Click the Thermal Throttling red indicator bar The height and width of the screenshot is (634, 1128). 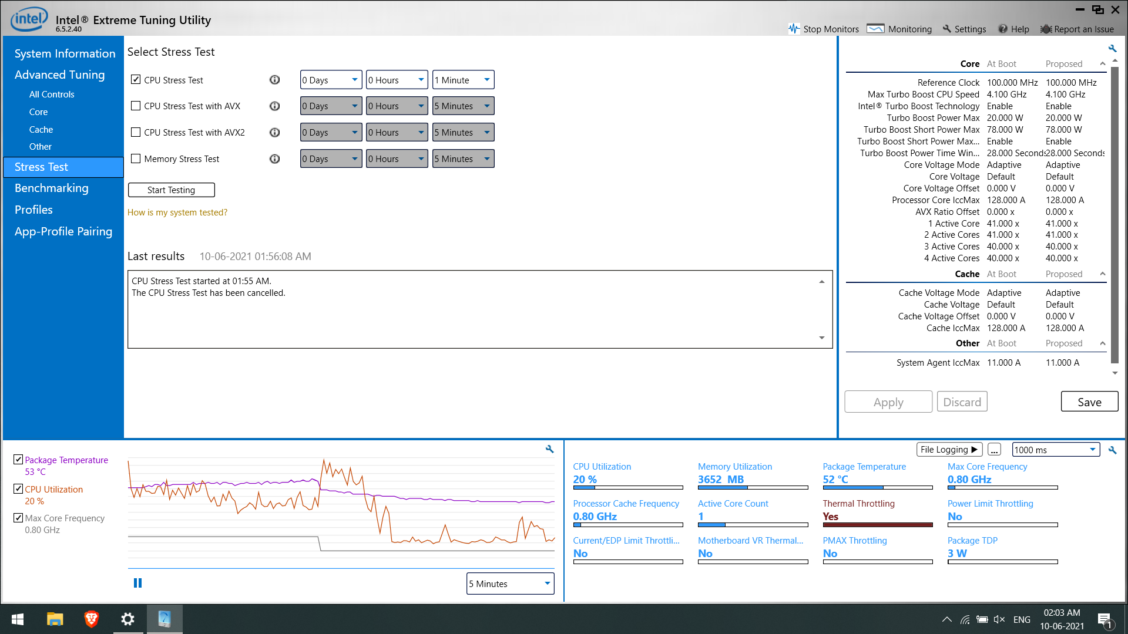click(x=878, y=524)
